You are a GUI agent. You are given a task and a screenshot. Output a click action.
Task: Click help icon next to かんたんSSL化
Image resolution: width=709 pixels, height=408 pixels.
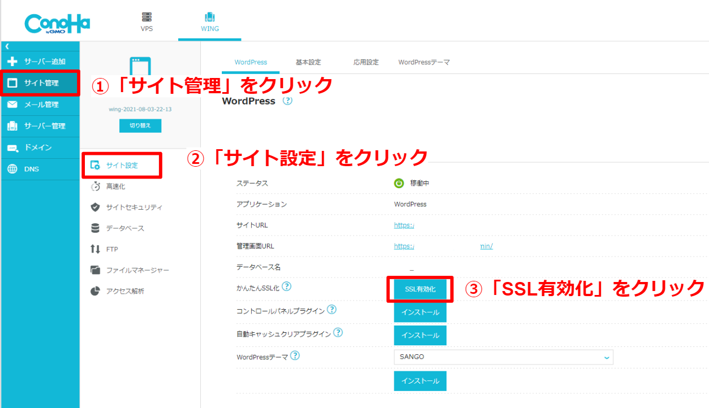(x=286, y=287)
